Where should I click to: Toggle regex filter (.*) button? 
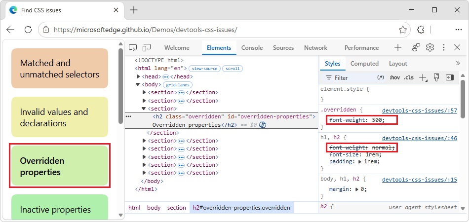tap(381, 77)
